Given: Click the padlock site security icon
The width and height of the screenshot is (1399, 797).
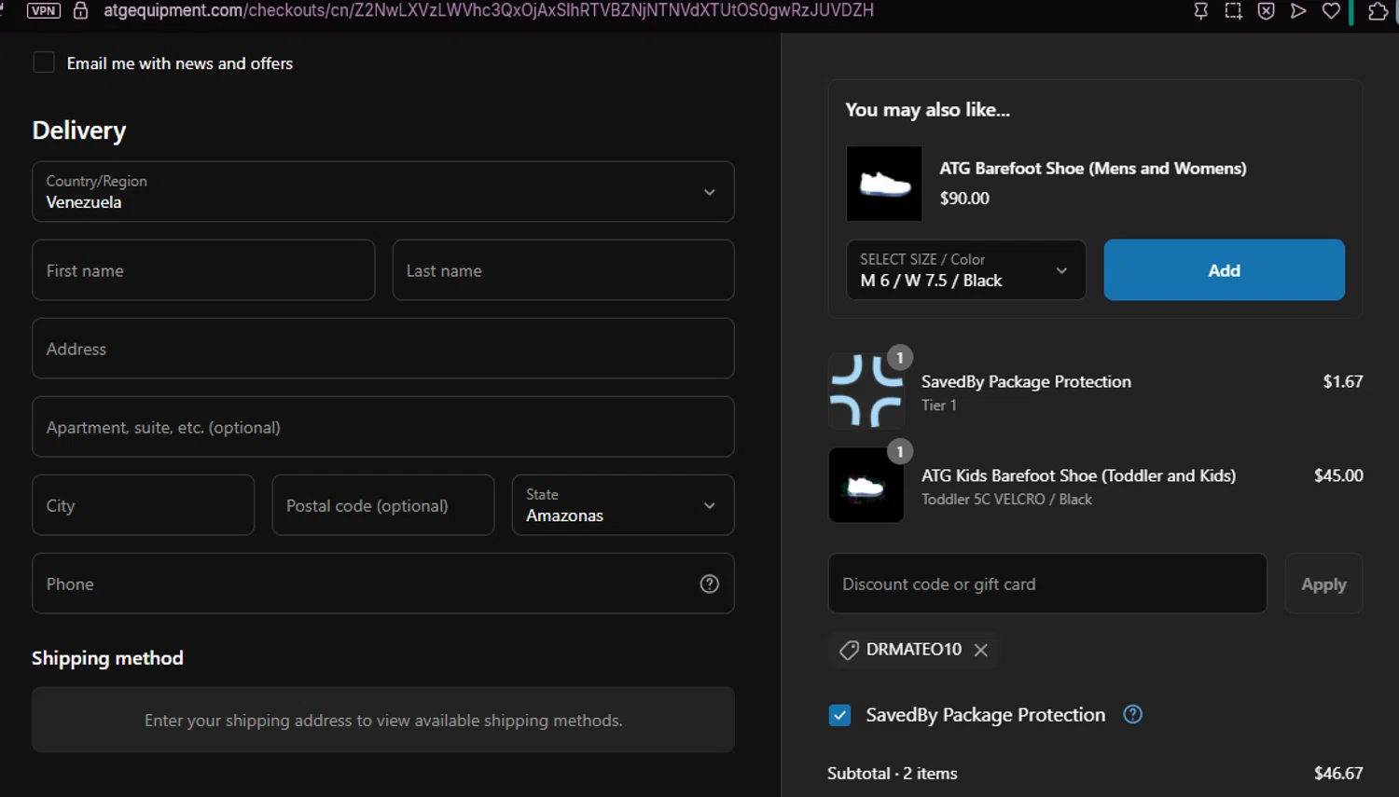Looking at the screenshot, I should [x=81, y=10].
